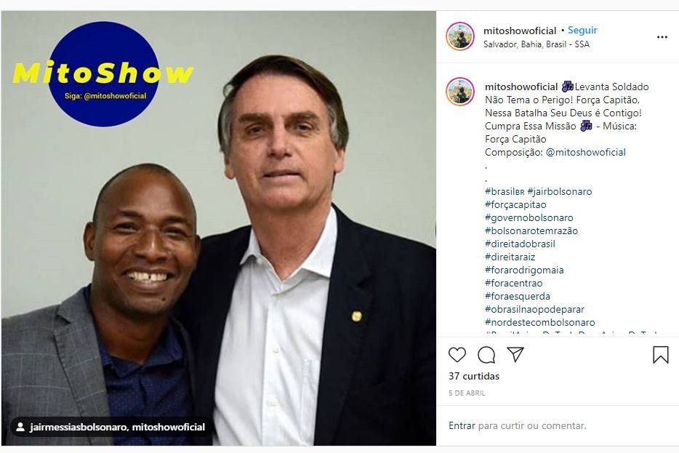Open the #jairbolsonaro hashtag
This screenshot has height=453, width=679.
tap(560, 191)
